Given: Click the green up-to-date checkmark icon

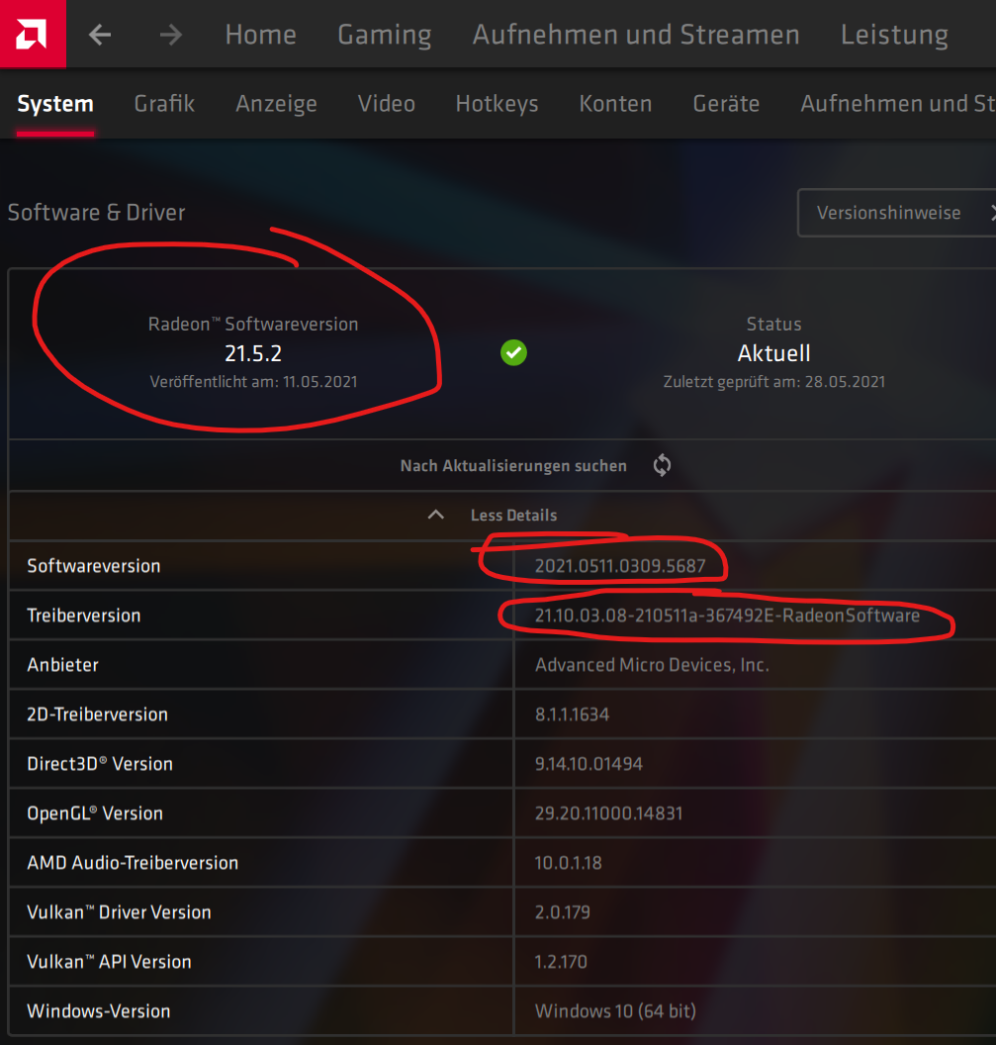Looking at the screenshot, I should [513, 352].
